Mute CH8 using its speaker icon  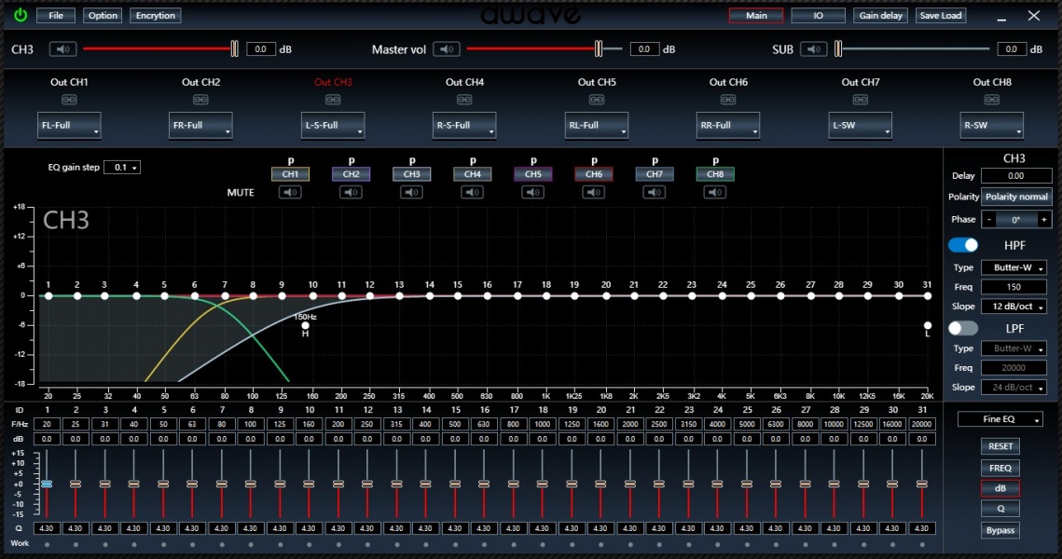click(715, 193)
